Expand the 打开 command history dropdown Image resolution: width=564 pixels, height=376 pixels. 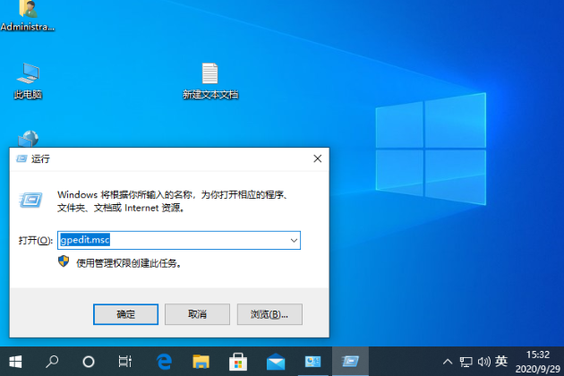pyautogui.click(x=294, y=240)
